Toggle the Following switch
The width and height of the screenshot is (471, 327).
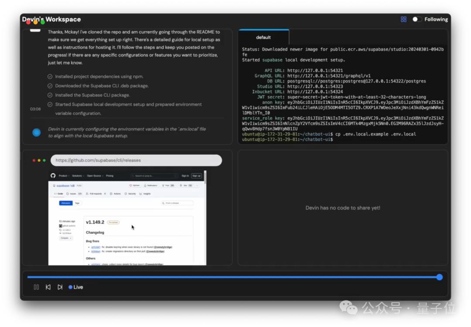[416, 19]
